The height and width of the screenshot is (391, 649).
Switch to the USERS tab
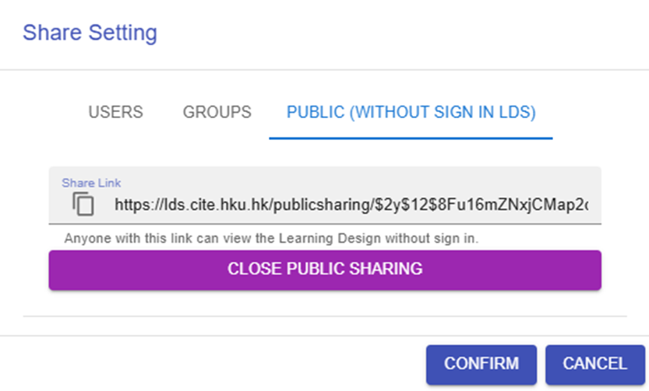(x=115, y=112)
